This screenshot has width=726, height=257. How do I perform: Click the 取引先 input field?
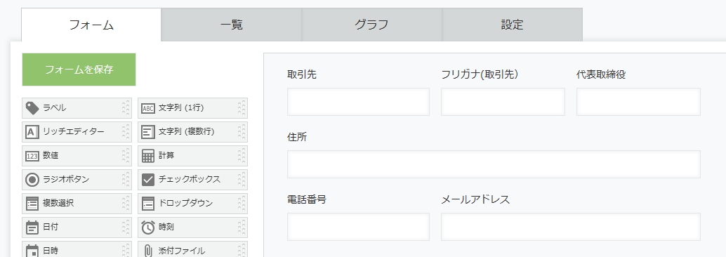[358, 102]
